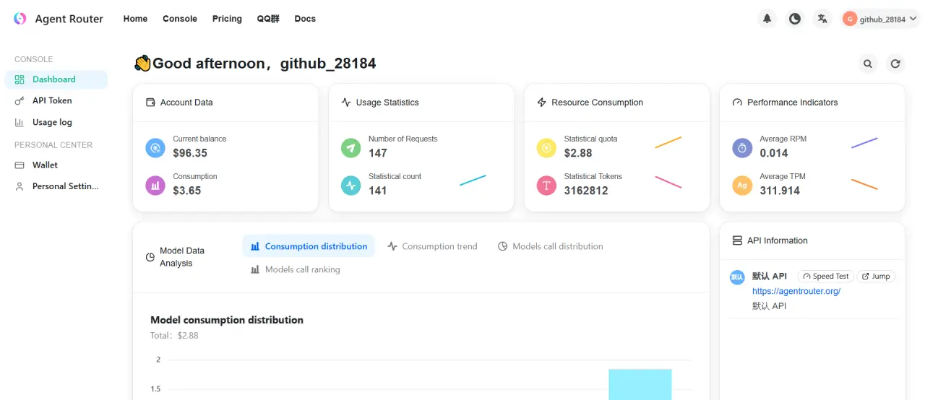Image resolution: width=925 pixels, height=400 pixels.
Task: Click the Statistical count pulse icon
Action: click(x=351, y=186)
